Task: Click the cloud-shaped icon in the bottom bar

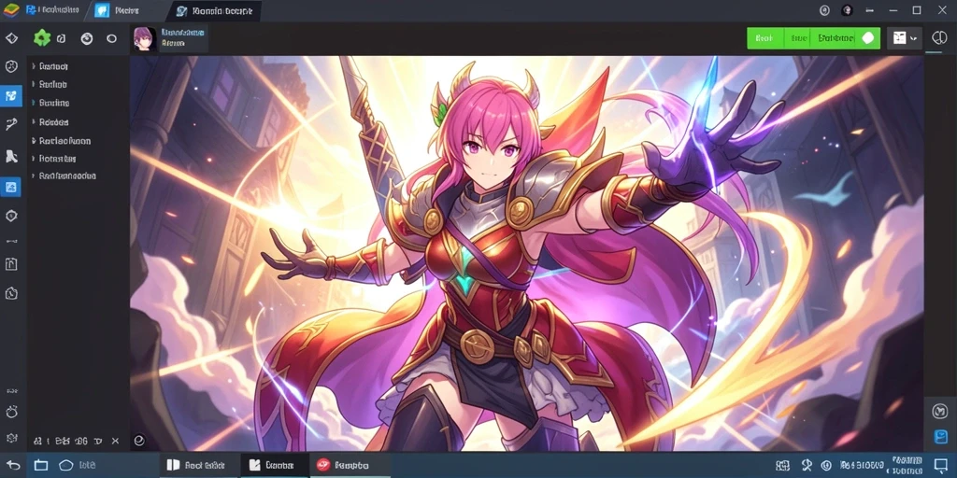Action: 66,465
